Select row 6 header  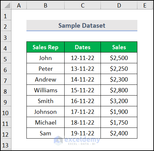coord(6,68)
